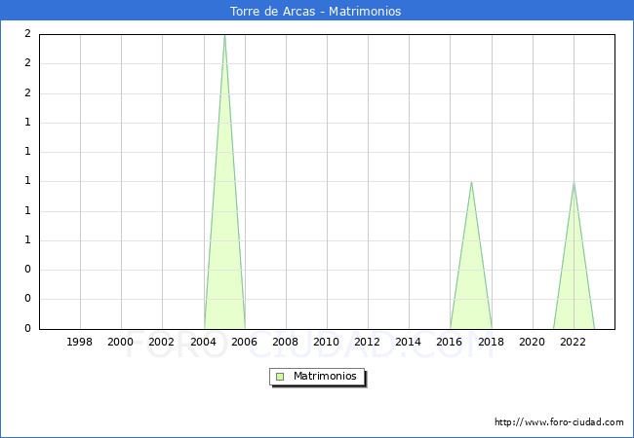Click the green Matrimonios legend swatch
This screenshot has height=438, width=634.
pyautogui.click(x=280, y=376)
